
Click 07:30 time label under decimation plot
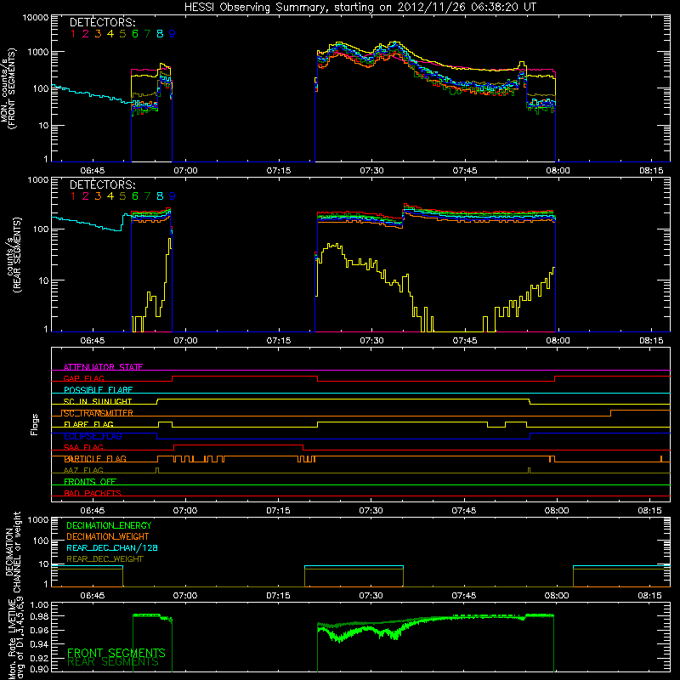click(x=371, y=596)
